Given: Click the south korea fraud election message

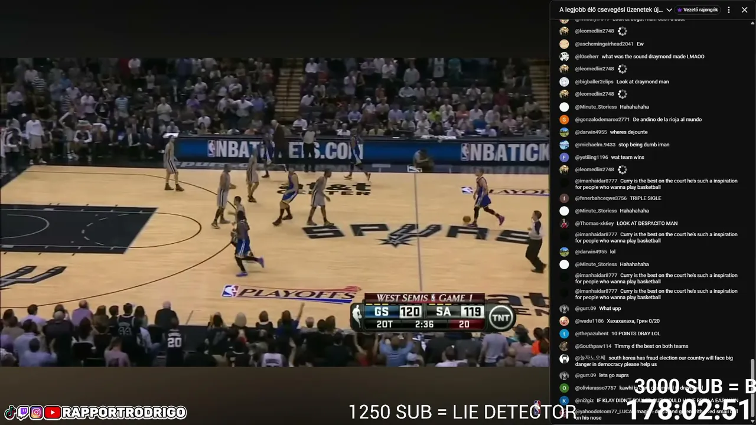Looking at the screenshot, I should pyautogui.click(x=654, y=361).
